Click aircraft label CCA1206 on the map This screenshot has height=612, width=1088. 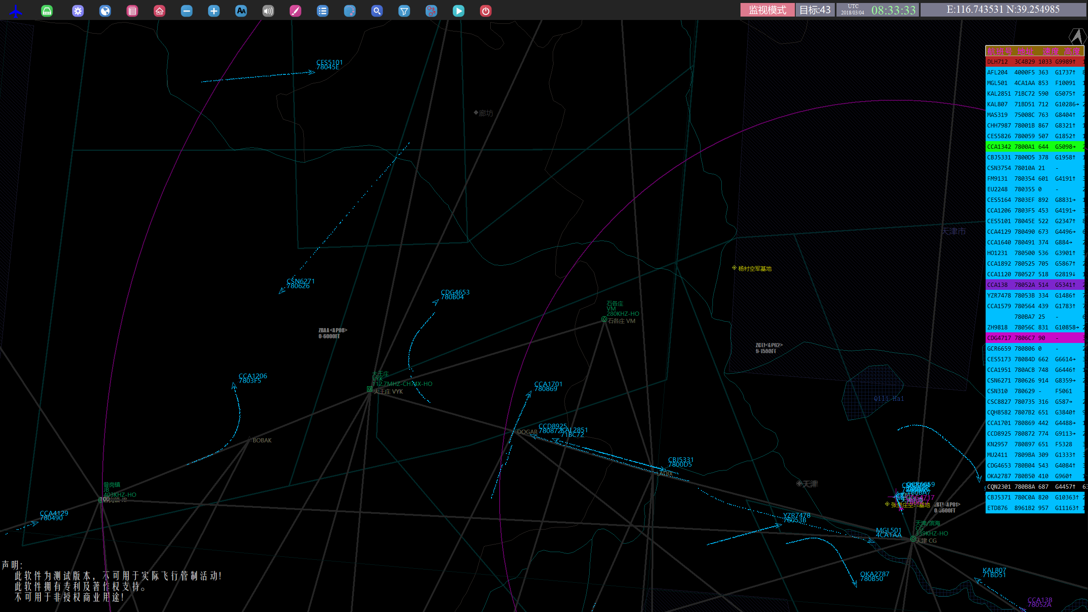(253, 378)
